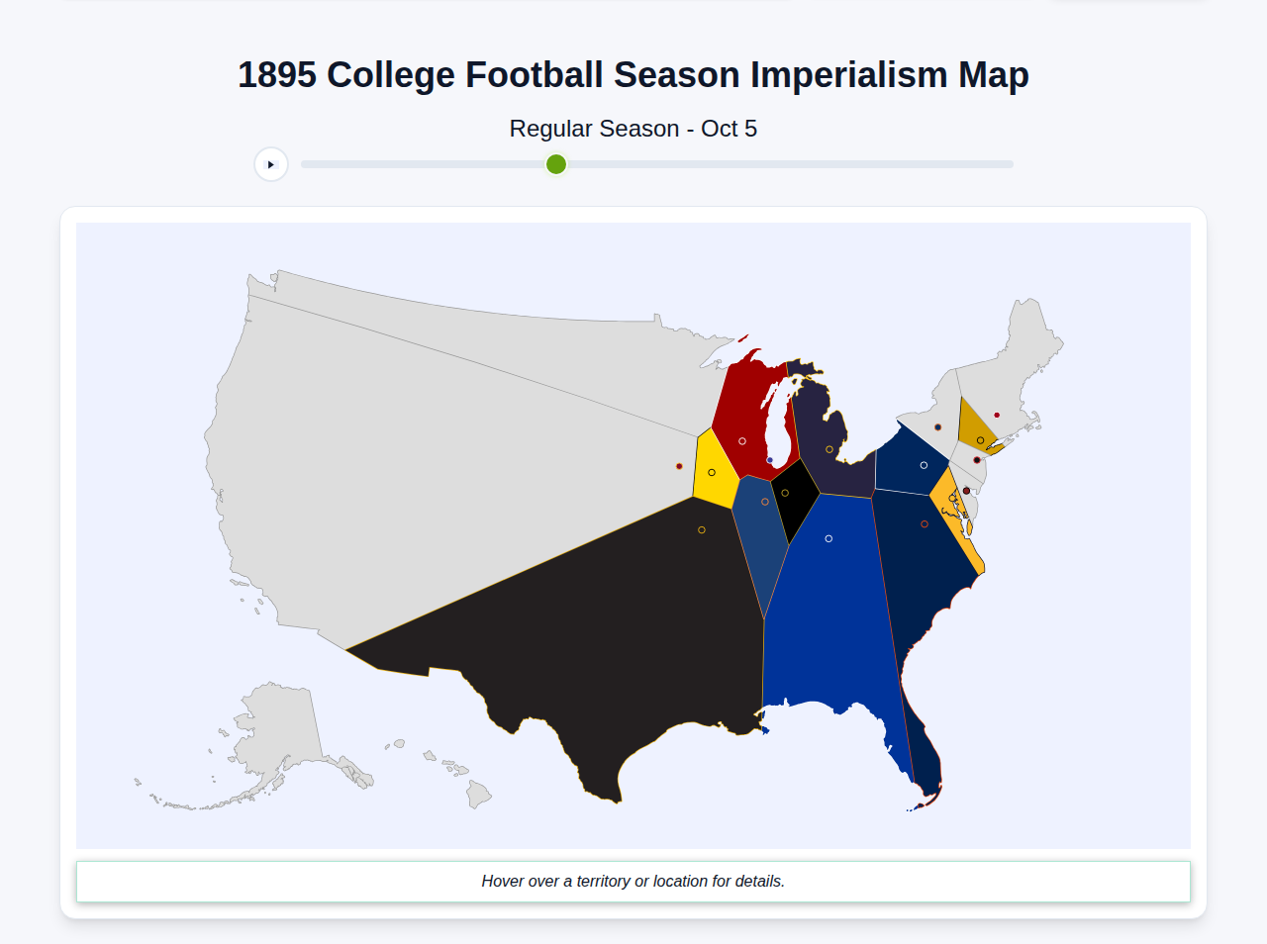Click the green handle on the timeline slider
Screen dimensions: 1267x944
coord(555,164)
